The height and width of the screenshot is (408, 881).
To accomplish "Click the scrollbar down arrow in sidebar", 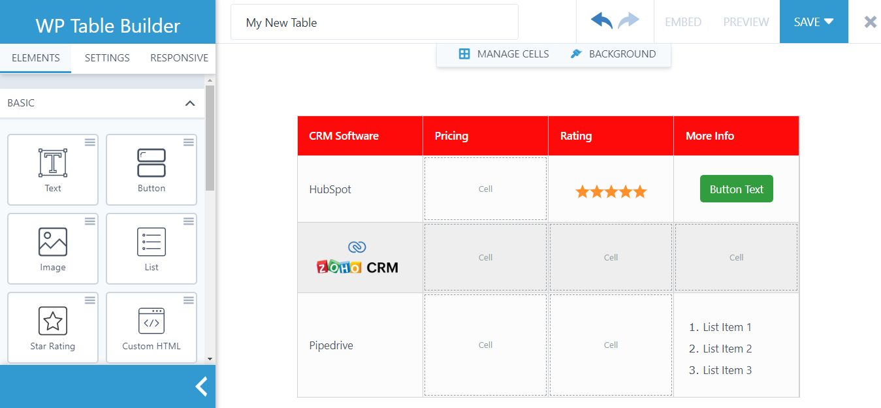I will point(210,358).
